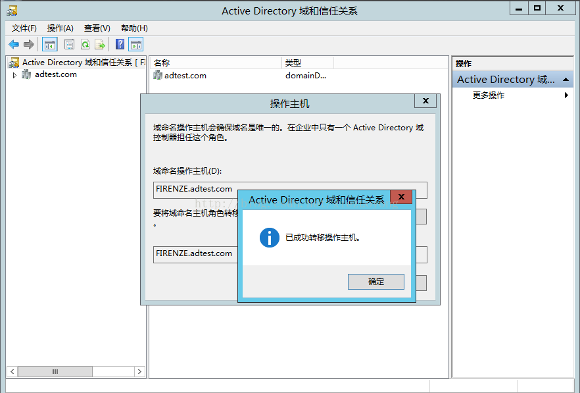Expand the 更多操作 submenu arrow
Viewport: 580px width, 393px height.
coord(566,95)
